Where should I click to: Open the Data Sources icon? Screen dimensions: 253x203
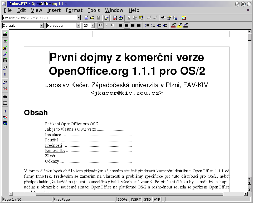(x=5, y=103)
